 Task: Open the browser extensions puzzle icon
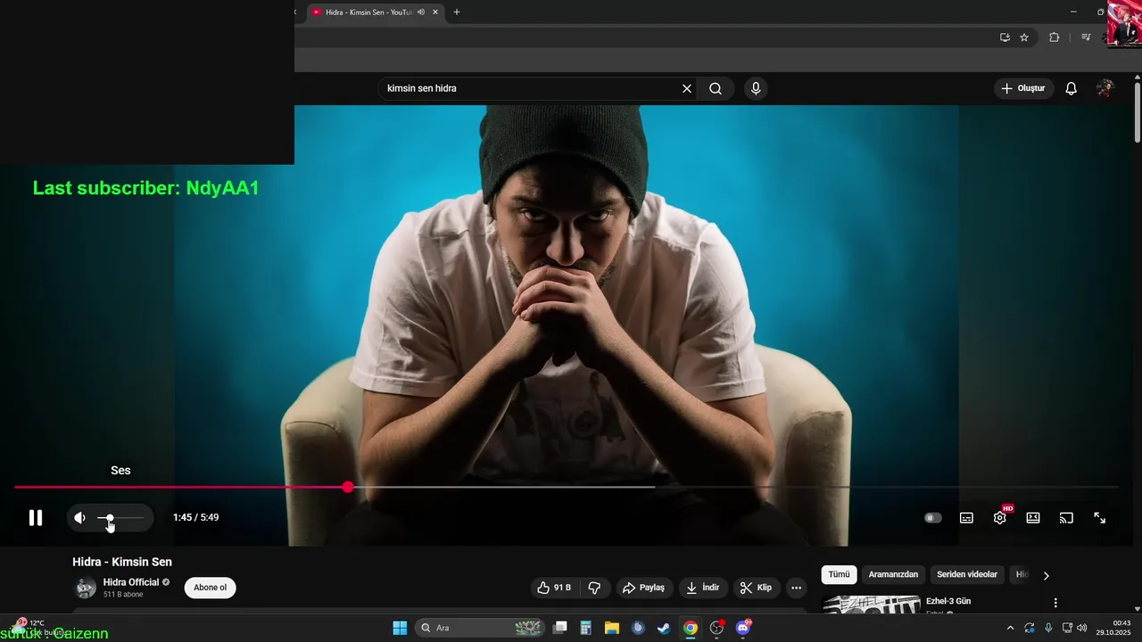[1054, 37]
